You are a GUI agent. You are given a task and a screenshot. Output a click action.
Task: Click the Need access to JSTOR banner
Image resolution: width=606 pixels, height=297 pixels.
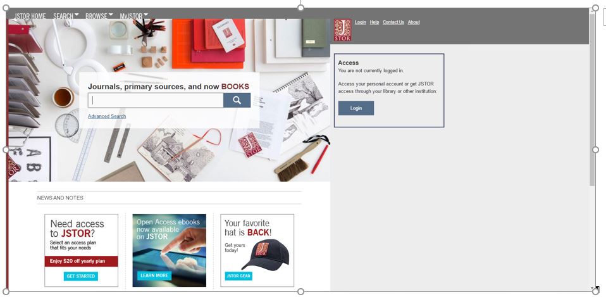pos(81,251)
